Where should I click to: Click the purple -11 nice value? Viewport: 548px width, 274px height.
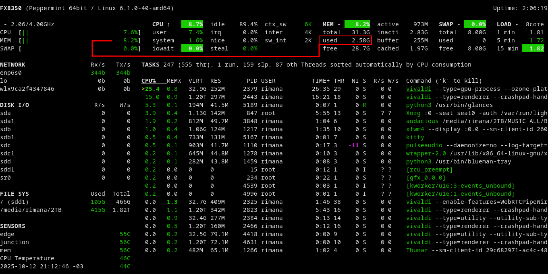353,145
